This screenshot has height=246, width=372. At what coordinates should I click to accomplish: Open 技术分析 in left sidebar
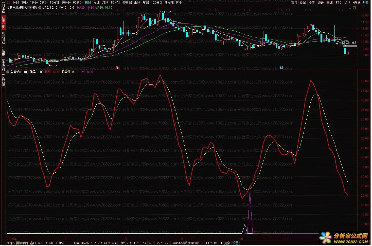coord(3,22)
